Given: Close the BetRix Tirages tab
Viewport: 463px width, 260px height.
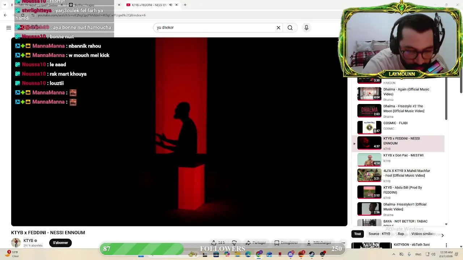Looking at the screenshot, I should [x=119, y=5].
